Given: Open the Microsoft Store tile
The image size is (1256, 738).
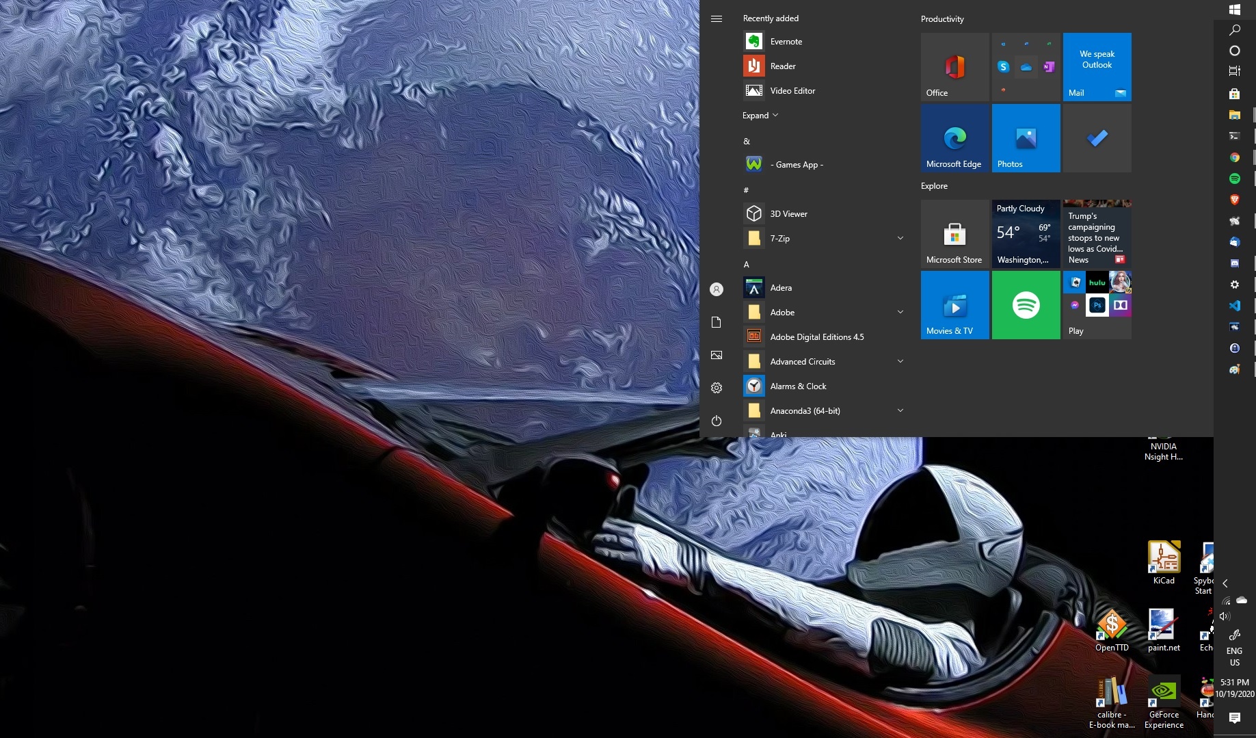Looking at the screenshot, I should (954, 234).
